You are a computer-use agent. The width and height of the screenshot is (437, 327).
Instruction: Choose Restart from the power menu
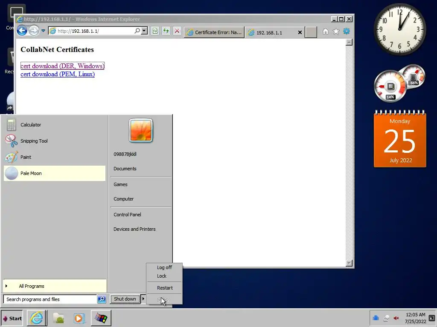point(164,288)
